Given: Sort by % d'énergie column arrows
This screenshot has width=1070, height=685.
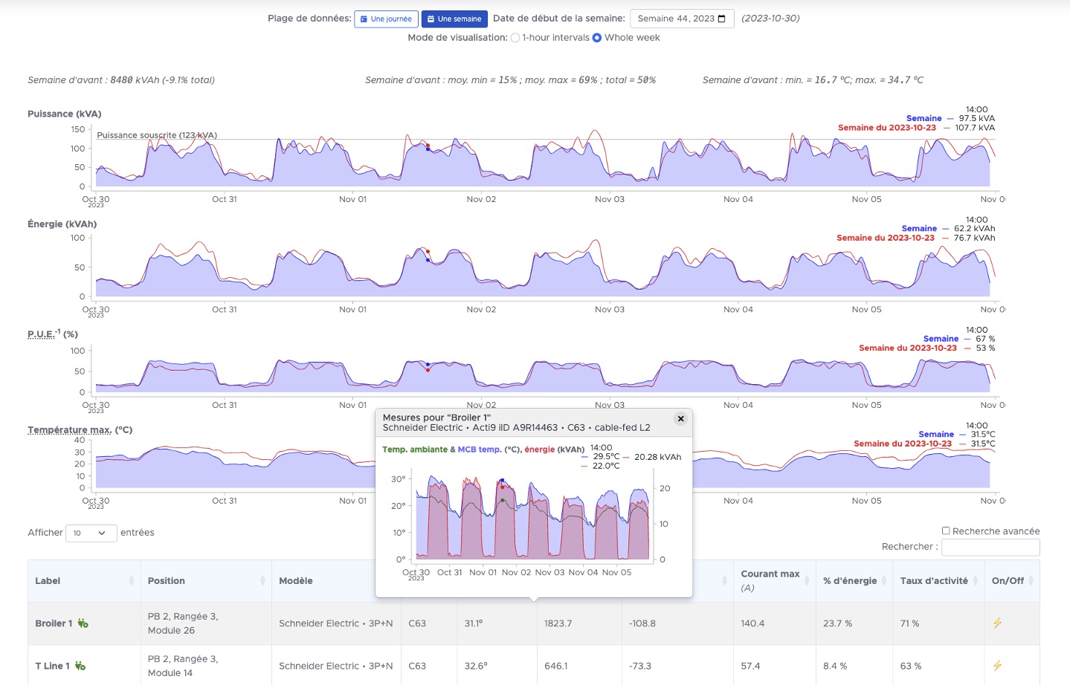Looking at the screenshot, I should point(884,581).
